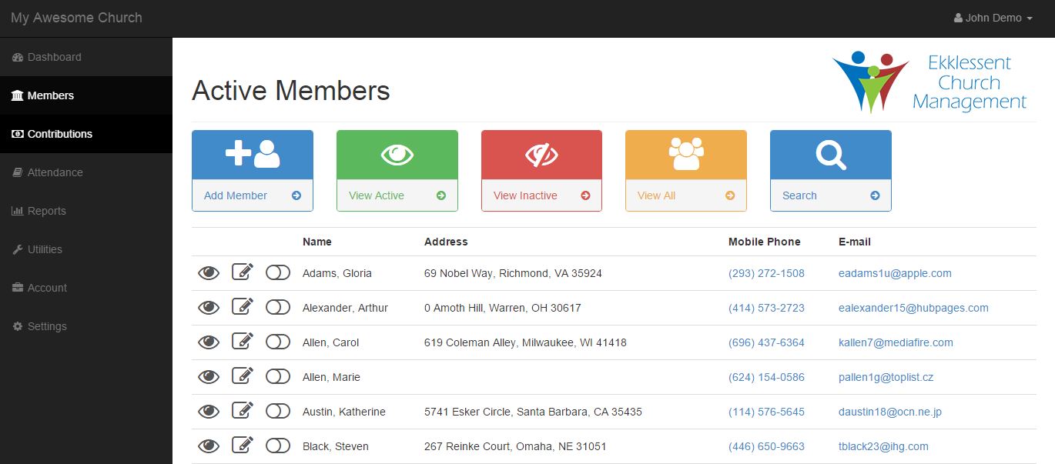Click email ealexander15@hubpages.com
Image resolution: width=1055 pixels, height=464 pixels.
(x=913, y=308)
